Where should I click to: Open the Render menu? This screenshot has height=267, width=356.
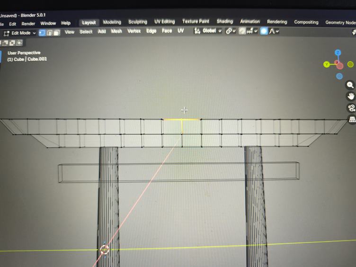coord(28,23)
